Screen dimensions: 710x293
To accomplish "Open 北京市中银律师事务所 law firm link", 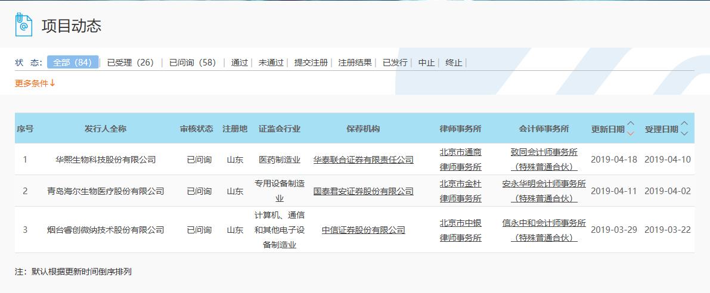I will (460, 230).
